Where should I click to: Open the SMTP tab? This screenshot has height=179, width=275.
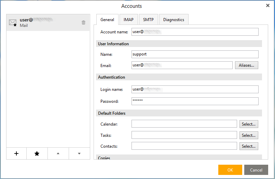tap(148, 20)
